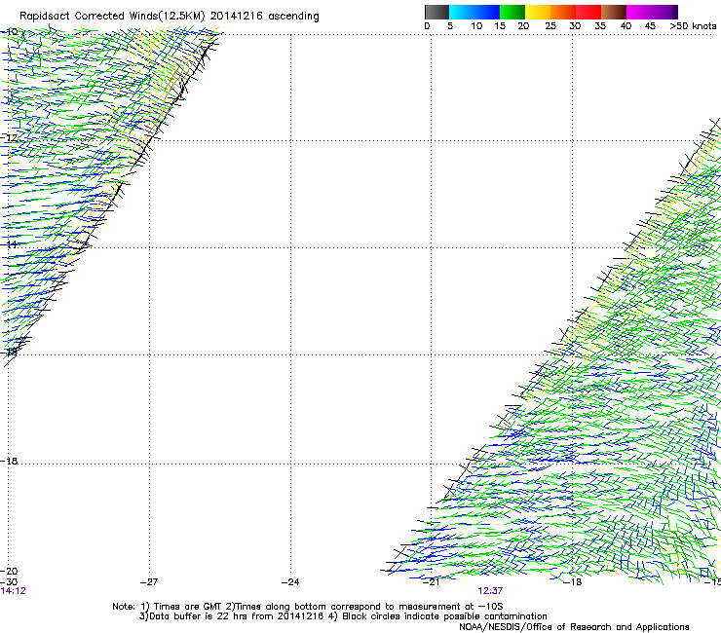Click the magenta 40–45 knots legend swatch
Screen dimensions: 721x633
(639, 12)
